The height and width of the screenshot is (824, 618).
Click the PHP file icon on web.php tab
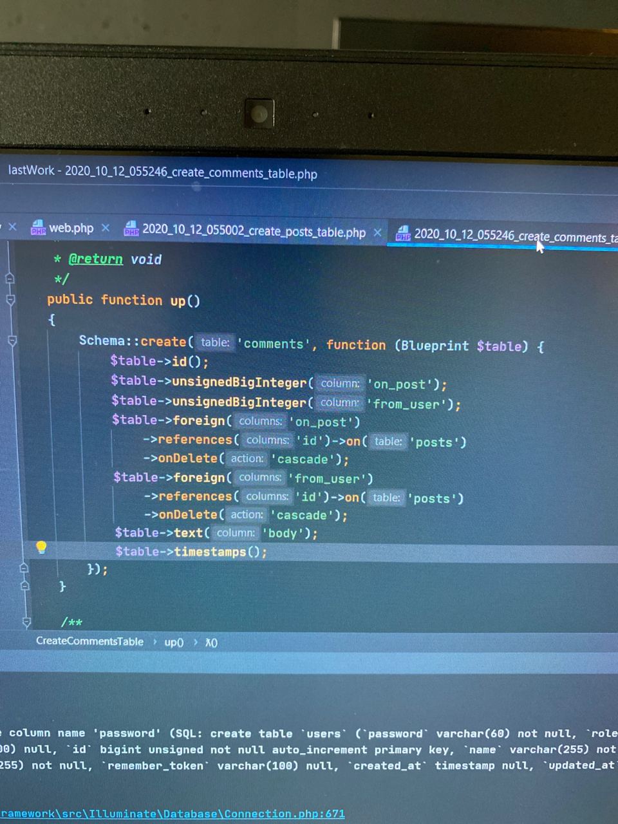[38, 227]
